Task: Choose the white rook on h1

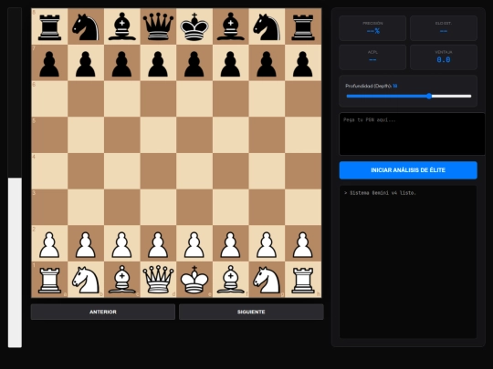Action: click(x=303, y=280)
